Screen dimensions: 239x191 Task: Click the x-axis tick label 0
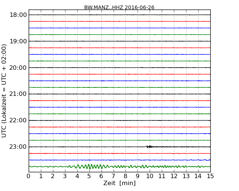tap(29, 176)
